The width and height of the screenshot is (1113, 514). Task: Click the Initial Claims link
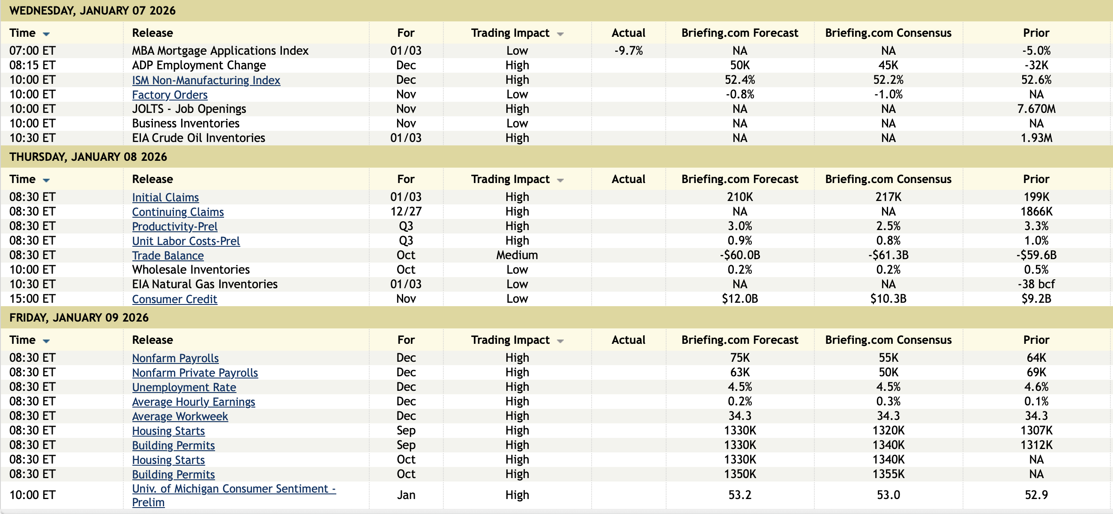165,198
